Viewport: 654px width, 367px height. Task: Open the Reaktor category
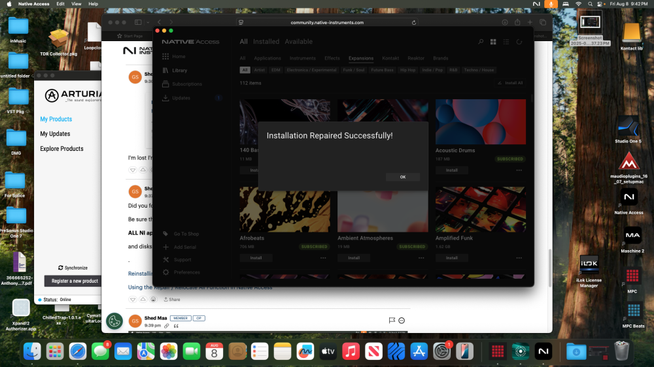pyautogui.click(x=416, y=58)
